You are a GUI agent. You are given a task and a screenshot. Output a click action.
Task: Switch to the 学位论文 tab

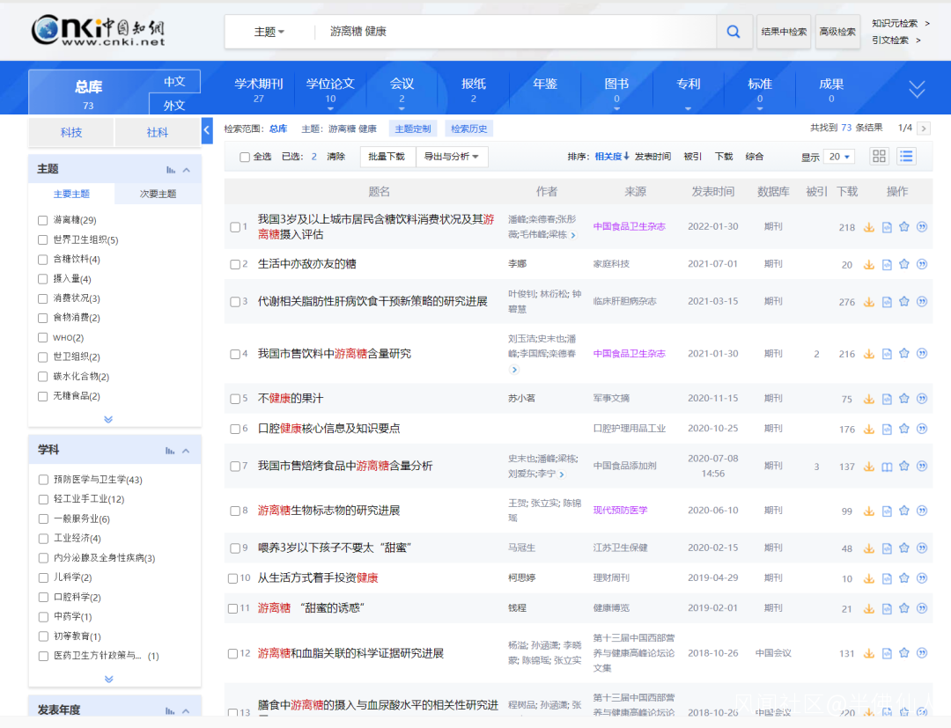330,89
